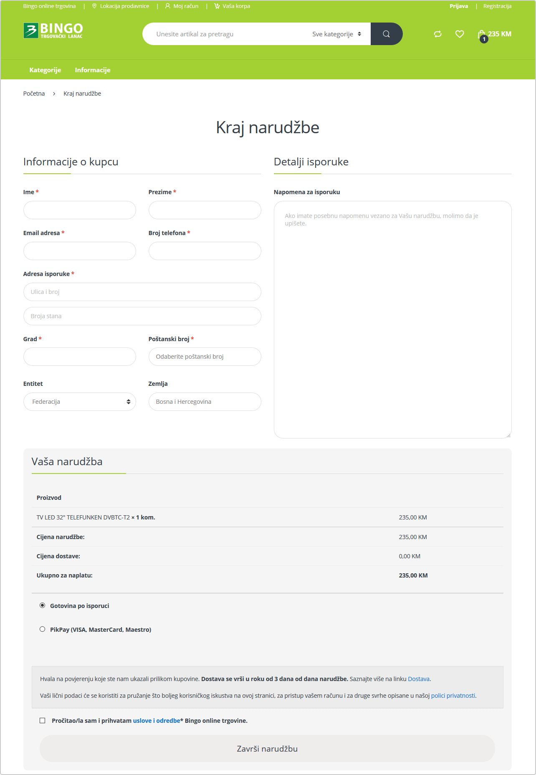Open the Kategorije menu
The width and height of the screenshot is (536, 775).
(x=45, y=70)
